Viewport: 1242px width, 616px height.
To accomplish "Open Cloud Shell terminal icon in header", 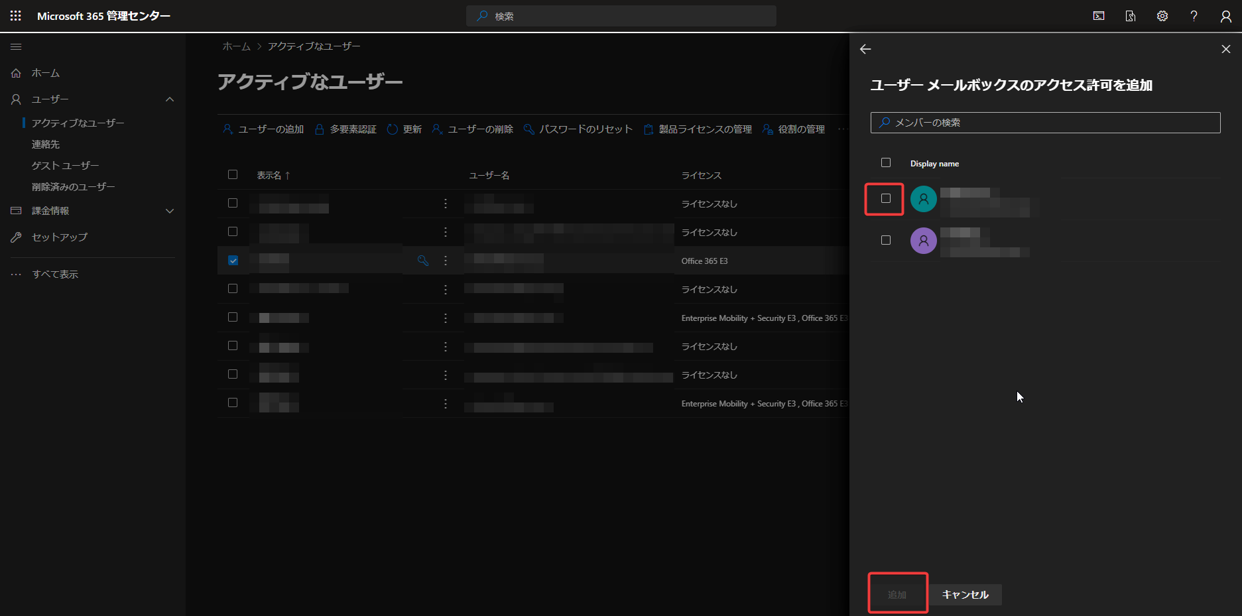I will [1099, 16].
